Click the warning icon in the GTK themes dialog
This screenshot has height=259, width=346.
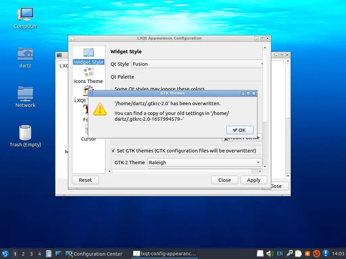tap(100, 109)
